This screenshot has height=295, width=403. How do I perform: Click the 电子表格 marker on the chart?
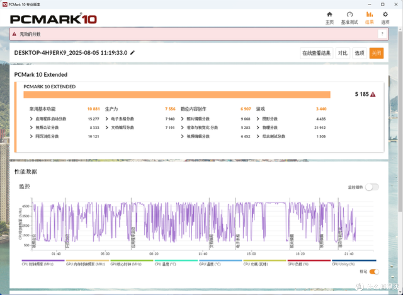coord(237,241)
